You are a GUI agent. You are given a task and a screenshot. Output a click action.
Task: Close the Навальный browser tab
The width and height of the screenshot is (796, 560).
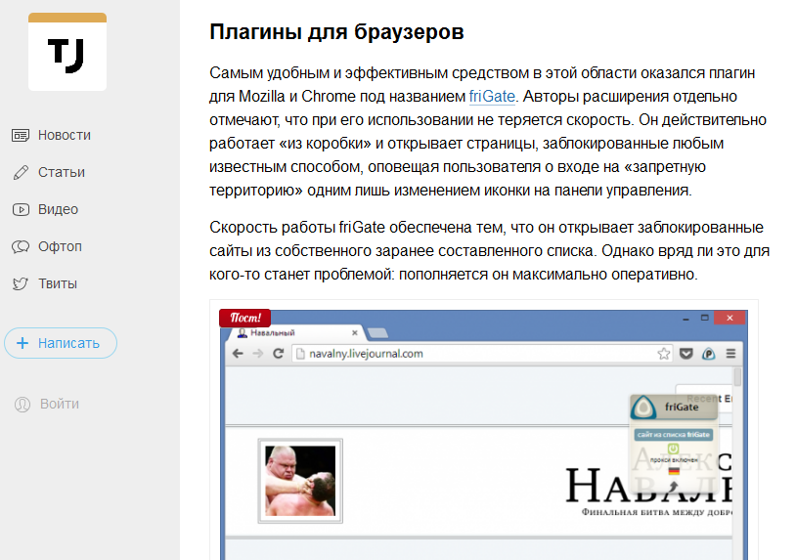354,332
